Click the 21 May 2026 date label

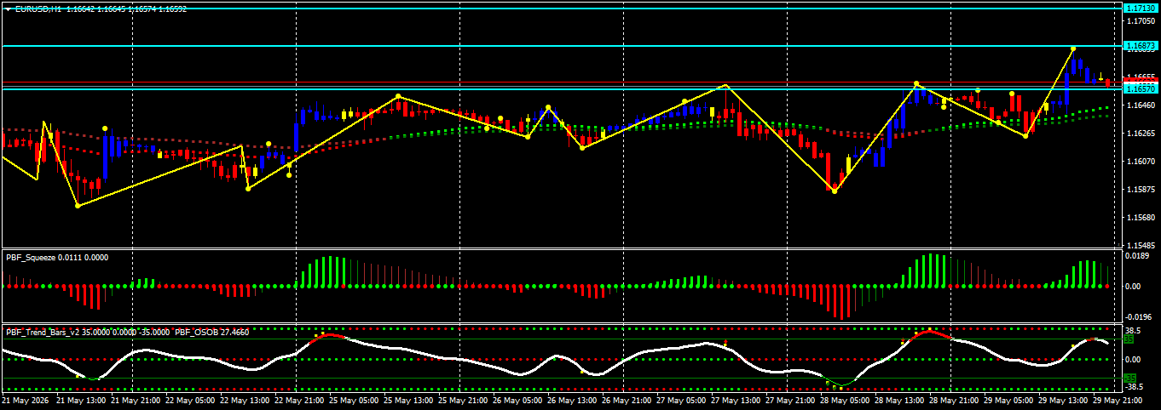coord(24,400)
